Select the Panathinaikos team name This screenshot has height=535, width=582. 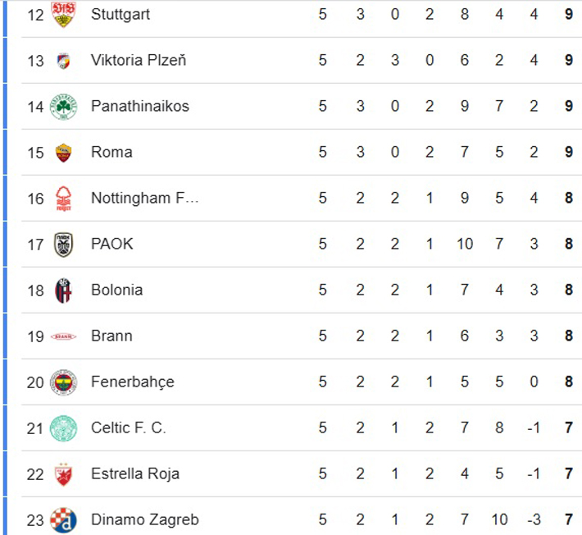140,107
